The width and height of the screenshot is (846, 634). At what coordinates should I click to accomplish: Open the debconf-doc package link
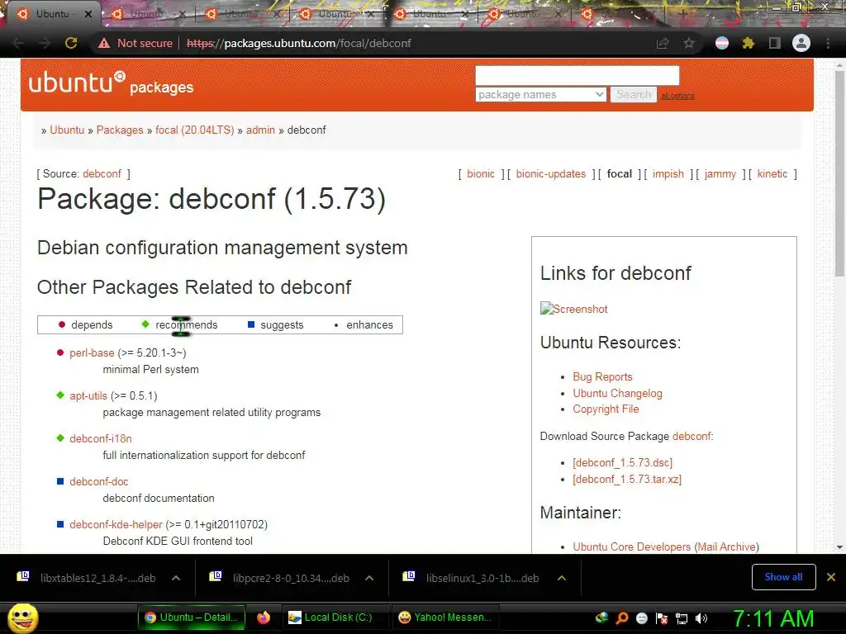99,481
